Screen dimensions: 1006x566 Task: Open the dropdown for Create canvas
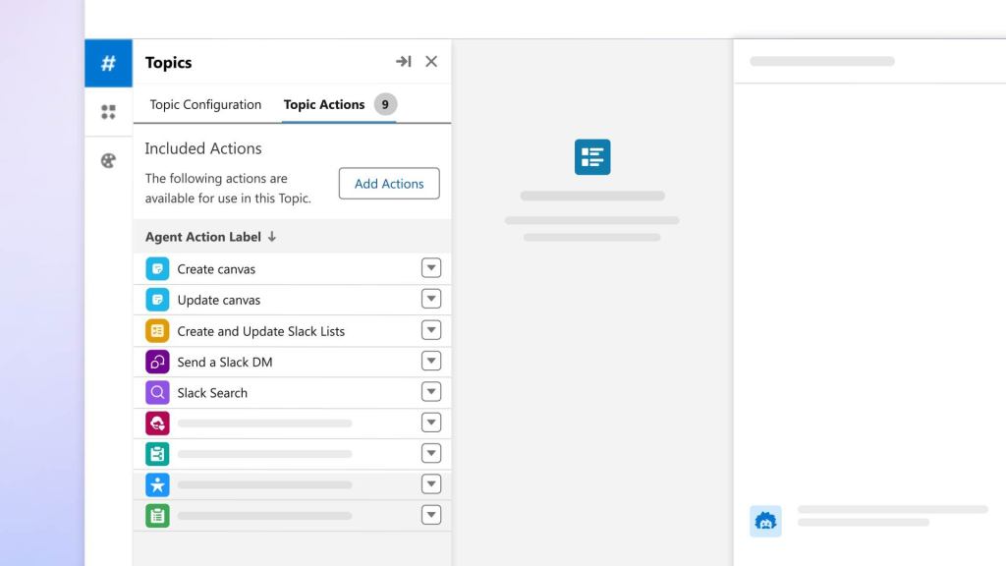tap(431, 267)
